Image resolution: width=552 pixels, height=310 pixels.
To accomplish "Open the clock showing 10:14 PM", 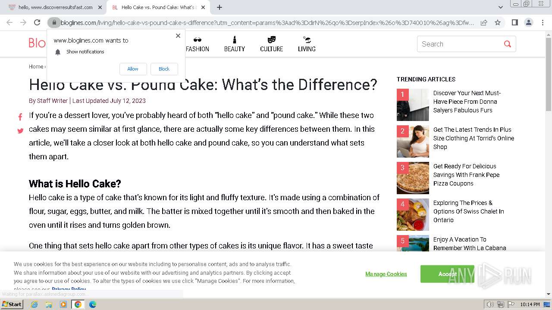I will [530, 304].
